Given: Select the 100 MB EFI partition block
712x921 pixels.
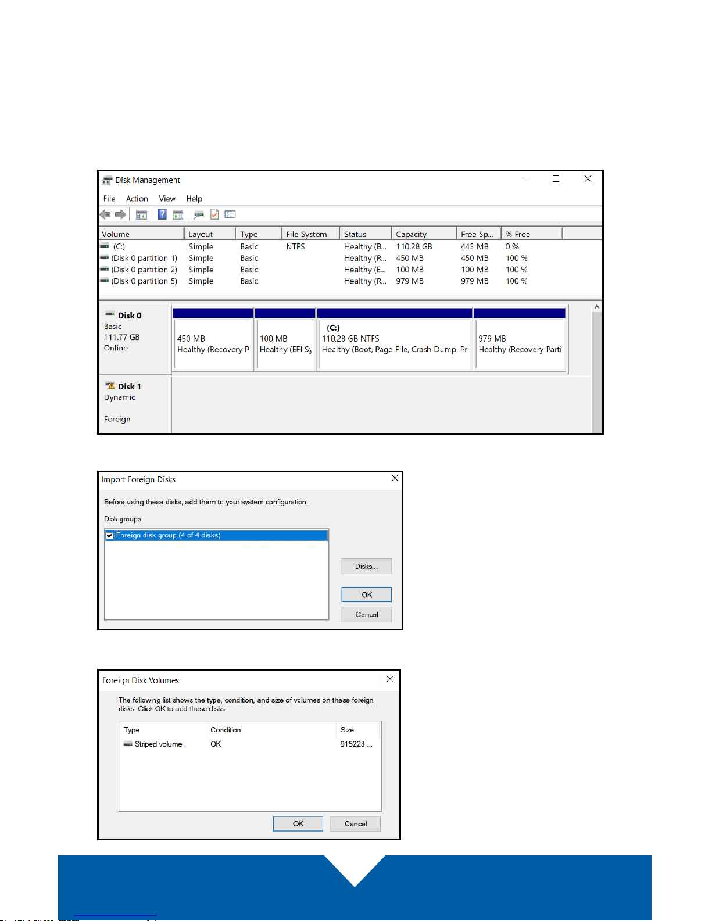Looking at the screenshot, I should tap(285, 339).
